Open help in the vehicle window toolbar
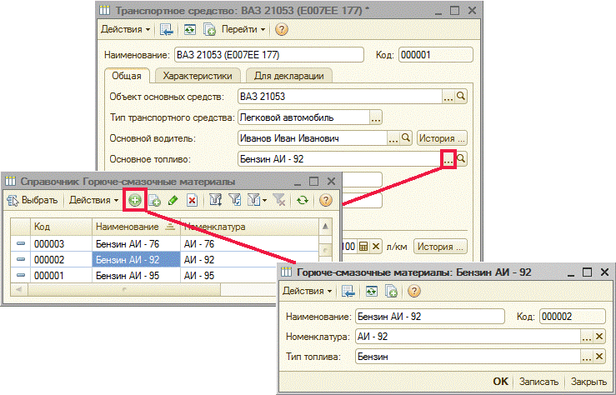The height and width of the screenshot is (395, 616). [281, 29]
